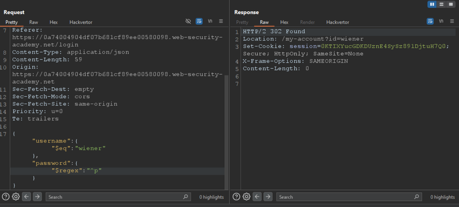Image resolution: width=459 pixels, height=207 pixels.
Task: Focus the Request search field
Action: tap(119, 197)
